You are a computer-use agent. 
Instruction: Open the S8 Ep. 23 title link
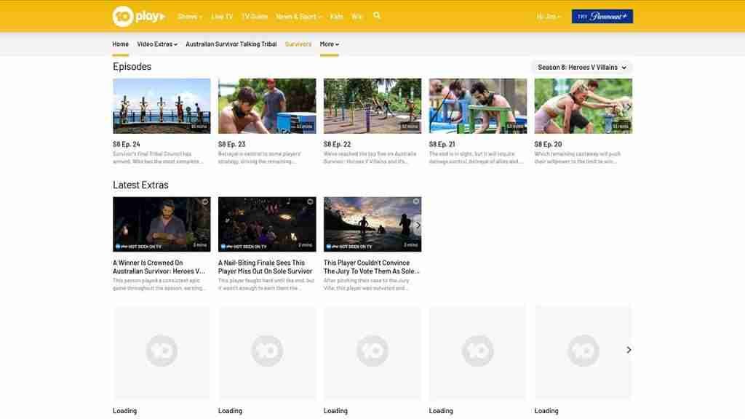(x=232, y=144)
